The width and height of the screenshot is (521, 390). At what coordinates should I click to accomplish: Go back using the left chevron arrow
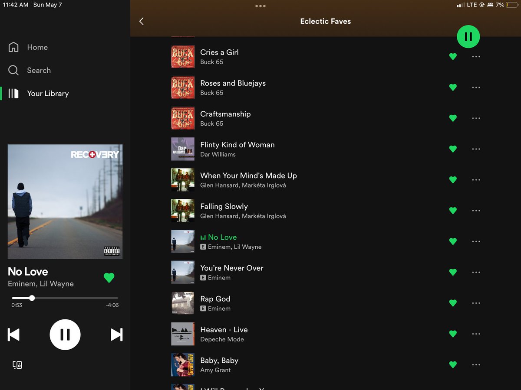141,21
